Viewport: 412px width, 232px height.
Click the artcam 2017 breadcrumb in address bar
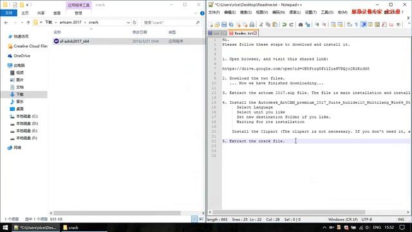point(70,23)
